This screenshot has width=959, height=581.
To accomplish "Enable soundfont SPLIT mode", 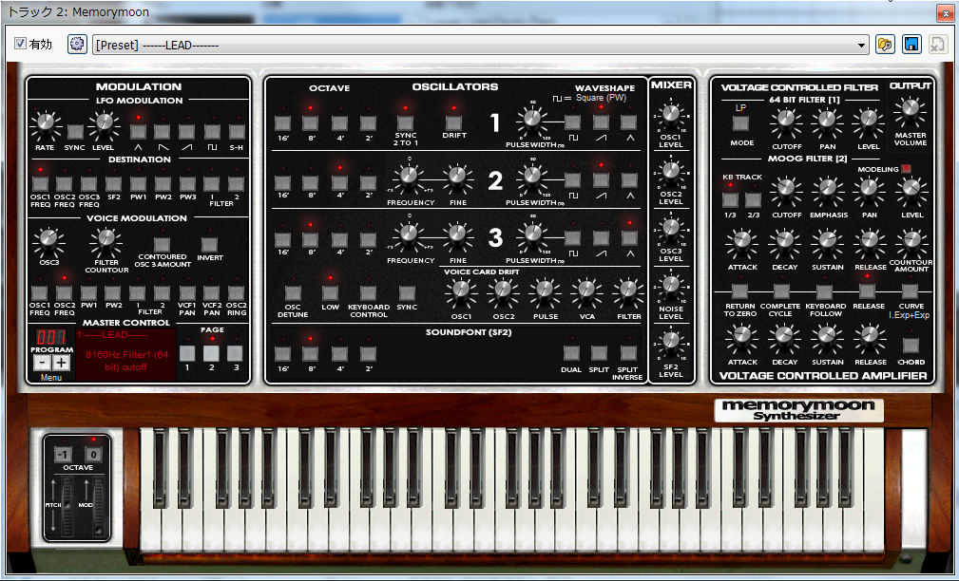I will [x=600, y=353].
